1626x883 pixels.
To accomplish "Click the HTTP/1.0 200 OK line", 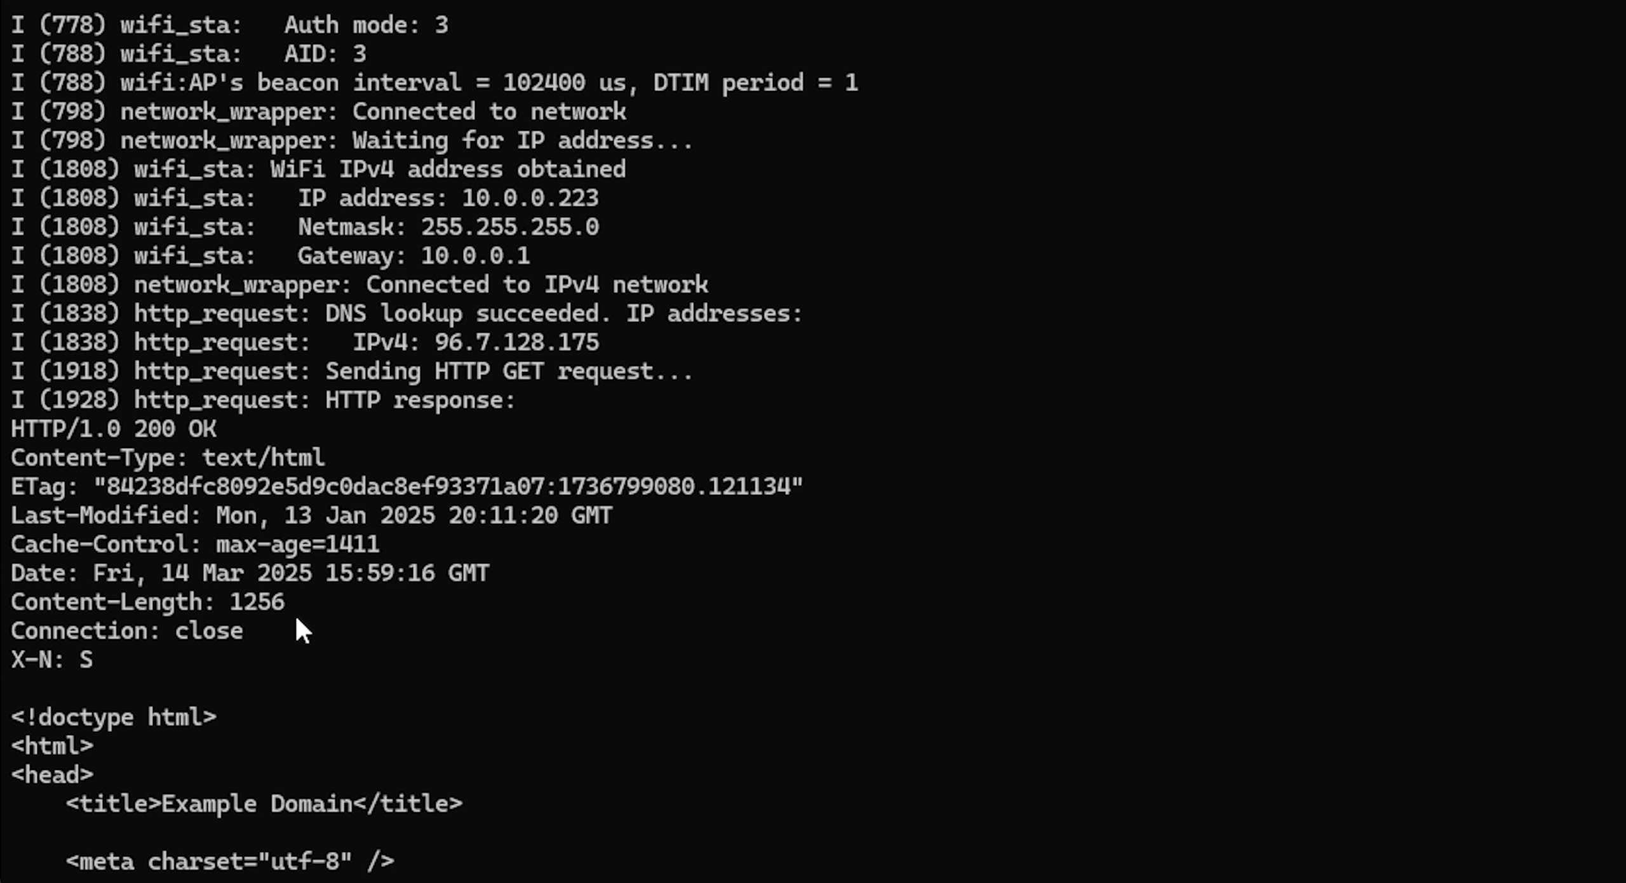I will point(114,429).
